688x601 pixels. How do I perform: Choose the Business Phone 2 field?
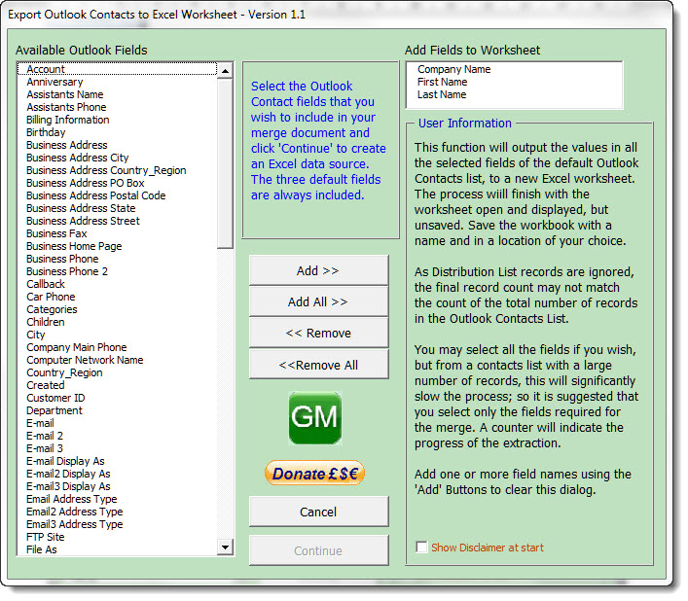(x=117, y=271)
